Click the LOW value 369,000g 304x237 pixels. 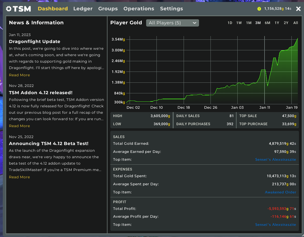tap(162, 124)
